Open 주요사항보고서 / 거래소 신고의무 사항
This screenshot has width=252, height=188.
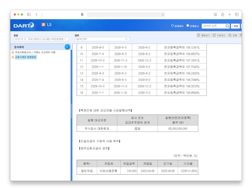[x=35, y=52]
